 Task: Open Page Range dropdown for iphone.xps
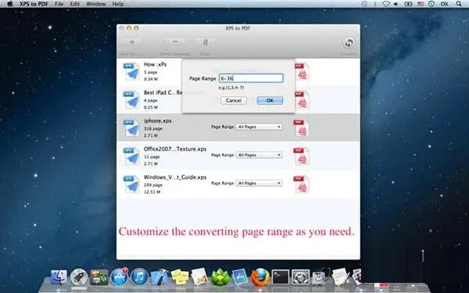259,127
